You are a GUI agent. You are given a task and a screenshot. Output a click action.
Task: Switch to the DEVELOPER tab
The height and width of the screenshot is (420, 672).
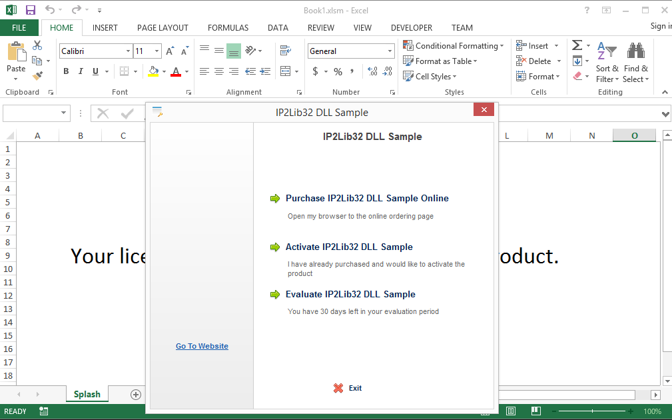point(412,28)
